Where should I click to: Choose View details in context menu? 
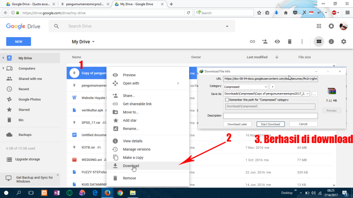(x=148, y=141)
